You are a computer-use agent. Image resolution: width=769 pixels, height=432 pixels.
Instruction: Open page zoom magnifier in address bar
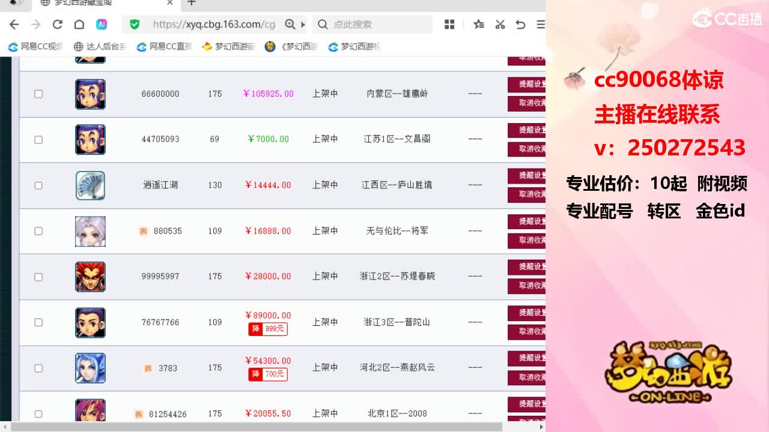[290, 25]
